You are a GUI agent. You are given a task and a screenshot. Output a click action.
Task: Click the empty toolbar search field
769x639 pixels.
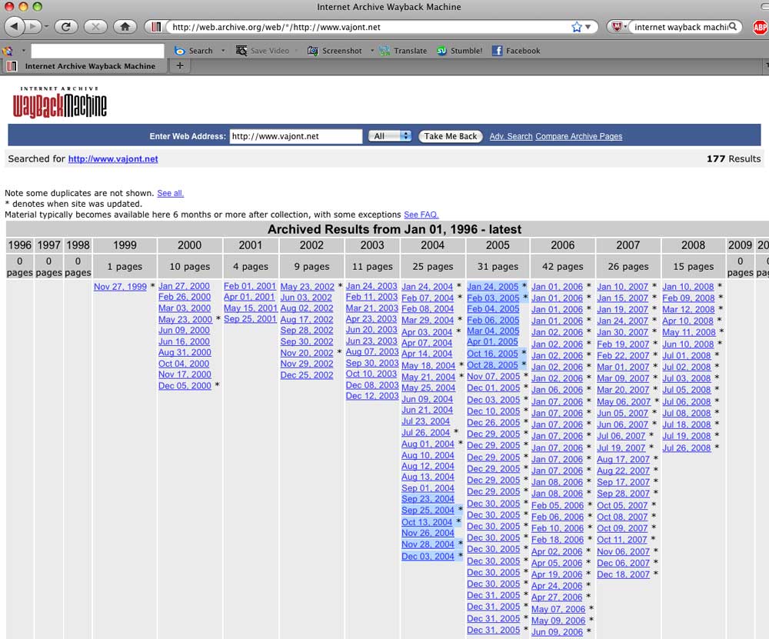(98, 51)
